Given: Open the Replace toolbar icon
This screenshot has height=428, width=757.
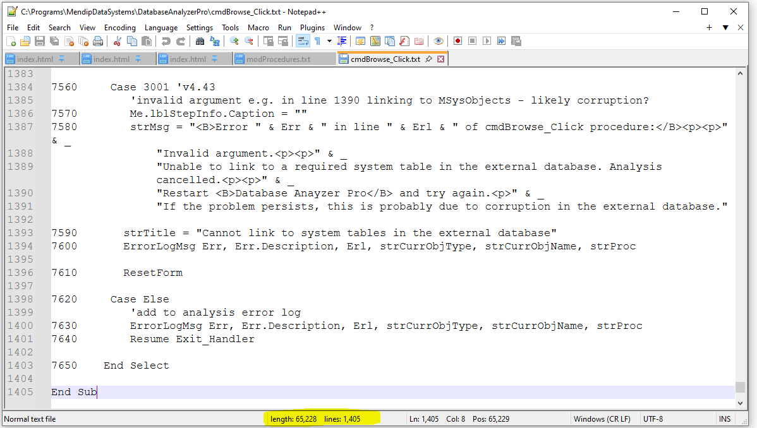Looking at the screenshot, I should coord(215,42).
